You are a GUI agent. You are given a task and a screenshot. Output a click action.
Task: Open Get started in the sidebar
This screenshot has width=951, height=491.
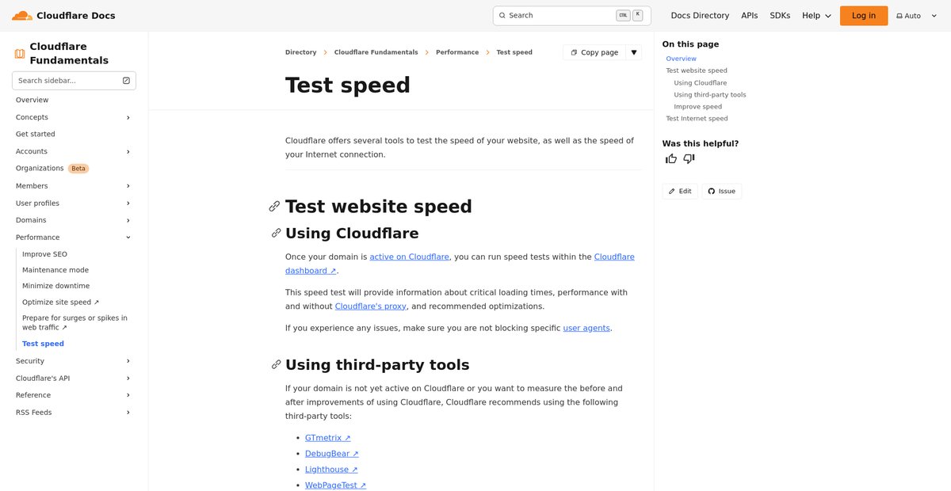(x=36, y=134)
